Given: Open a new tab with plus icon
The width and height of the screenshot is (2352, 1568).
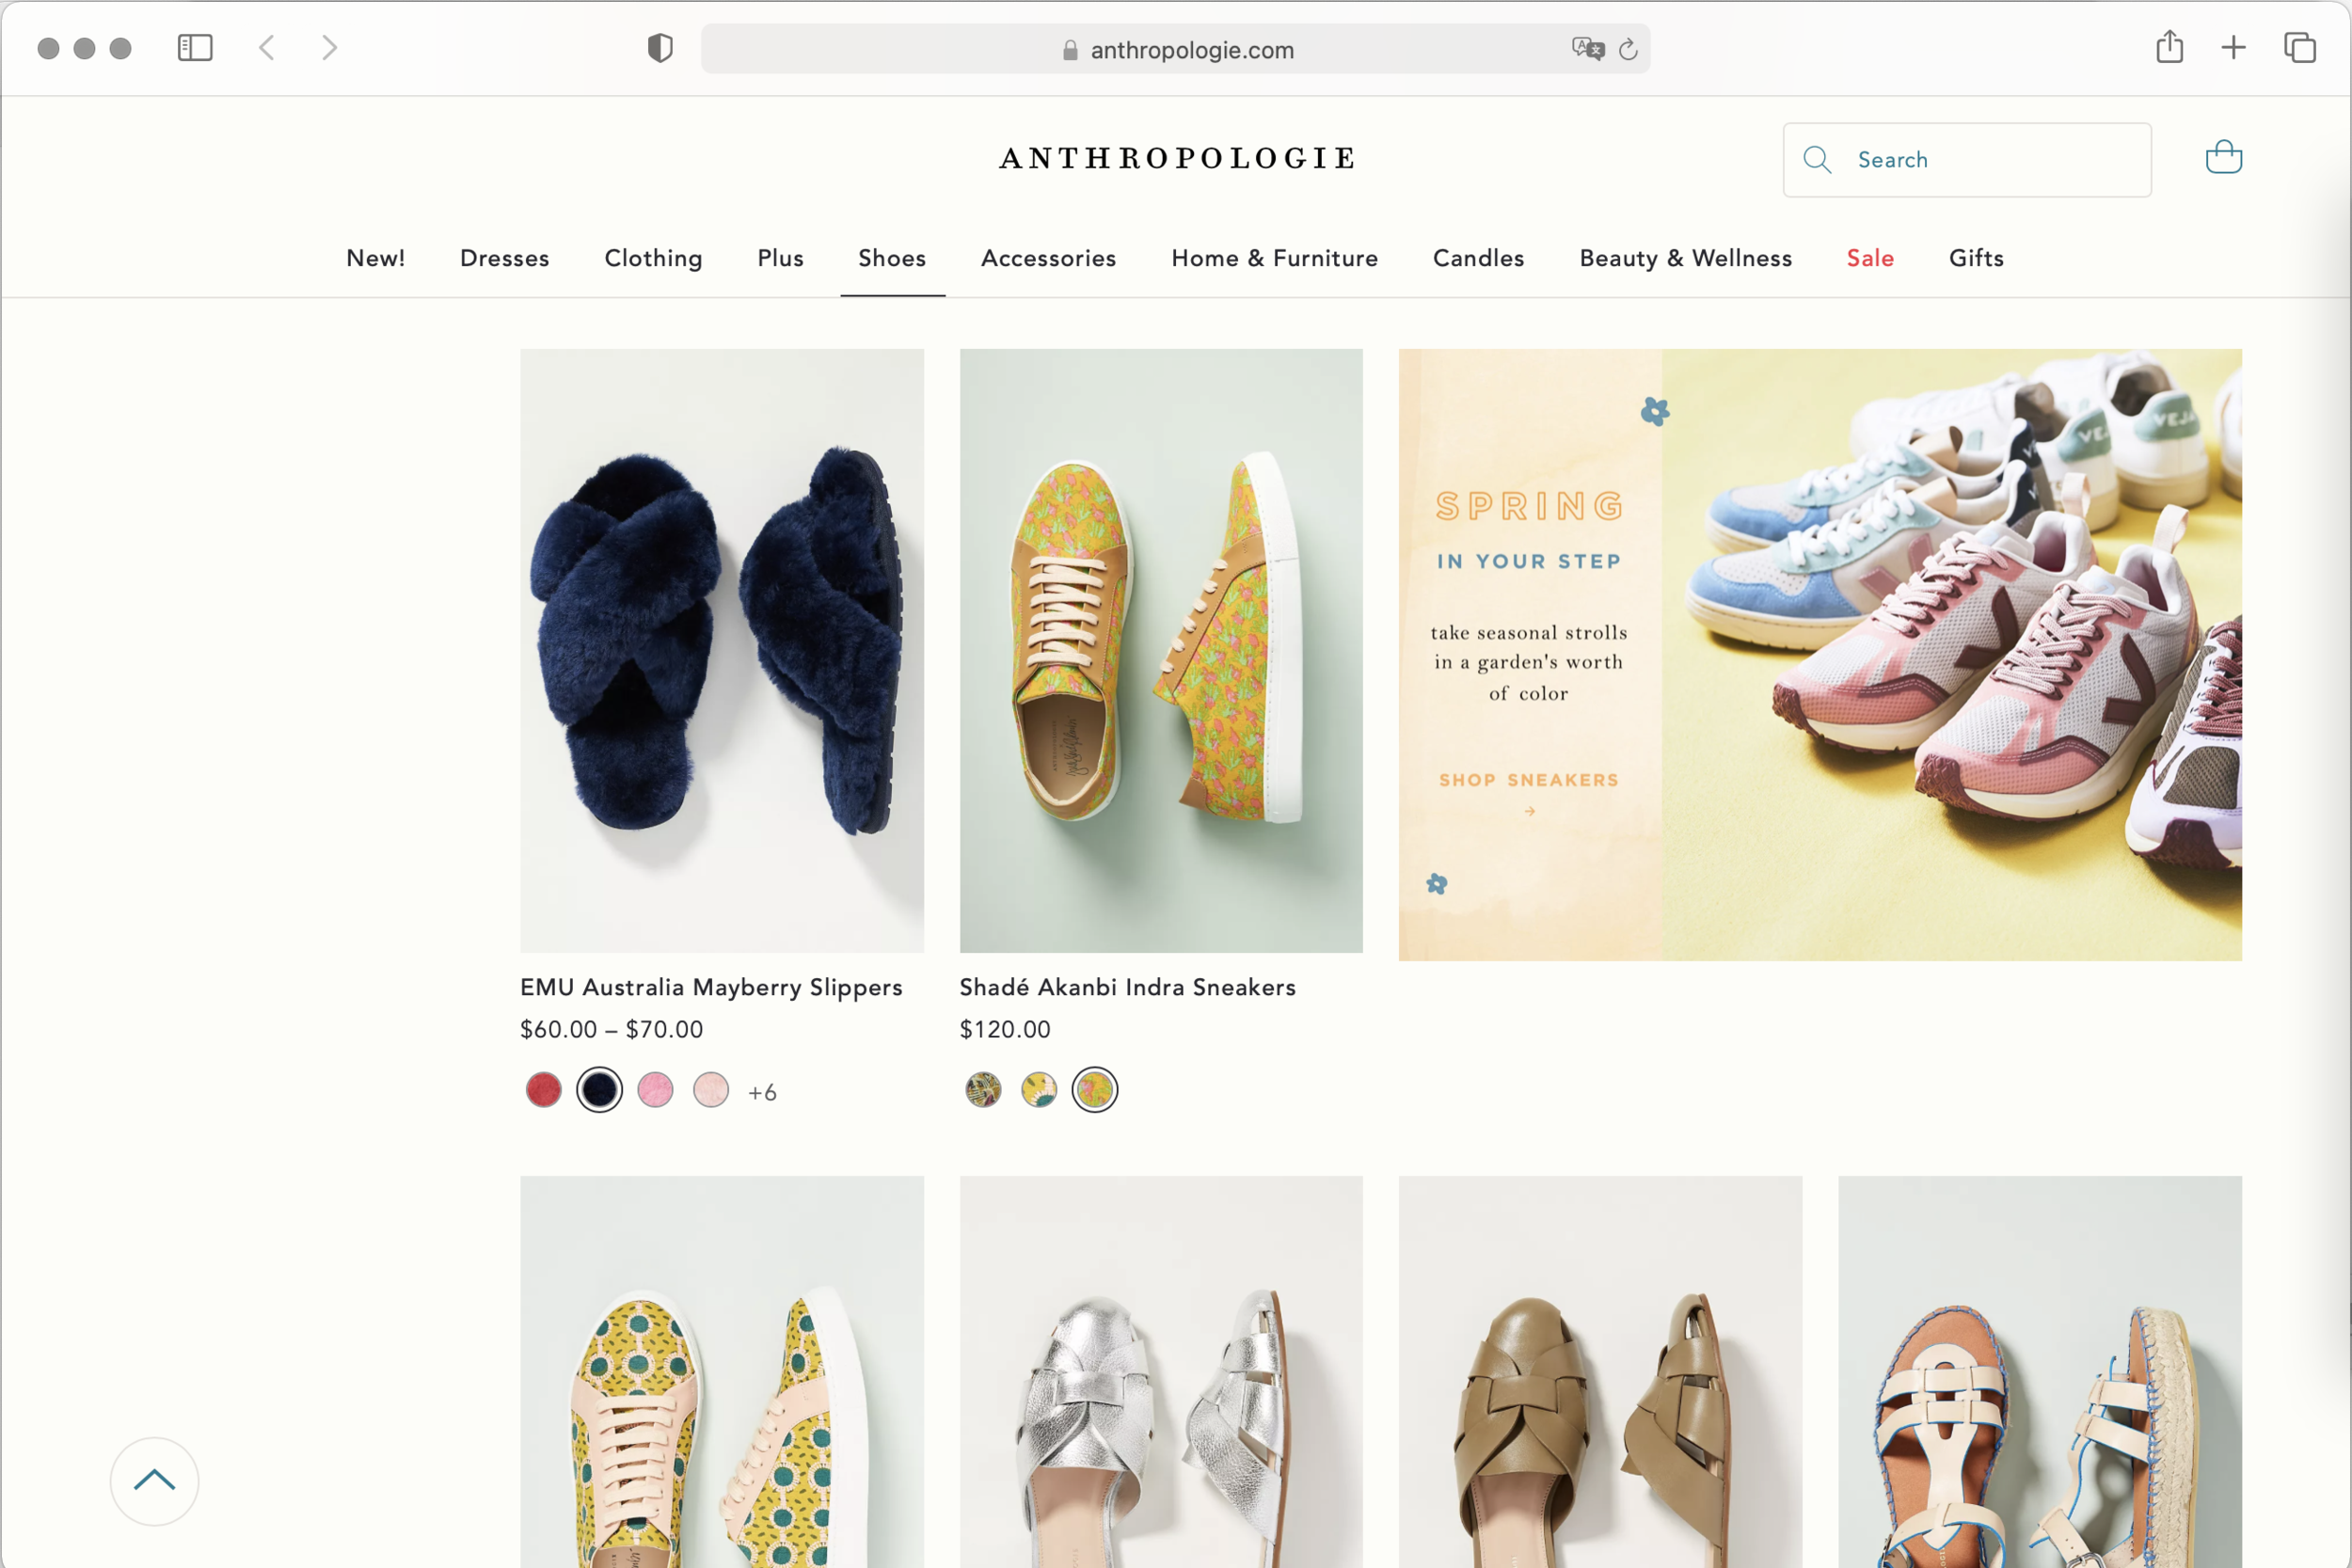Looking at the screenshot, I should coord(2233,47).
